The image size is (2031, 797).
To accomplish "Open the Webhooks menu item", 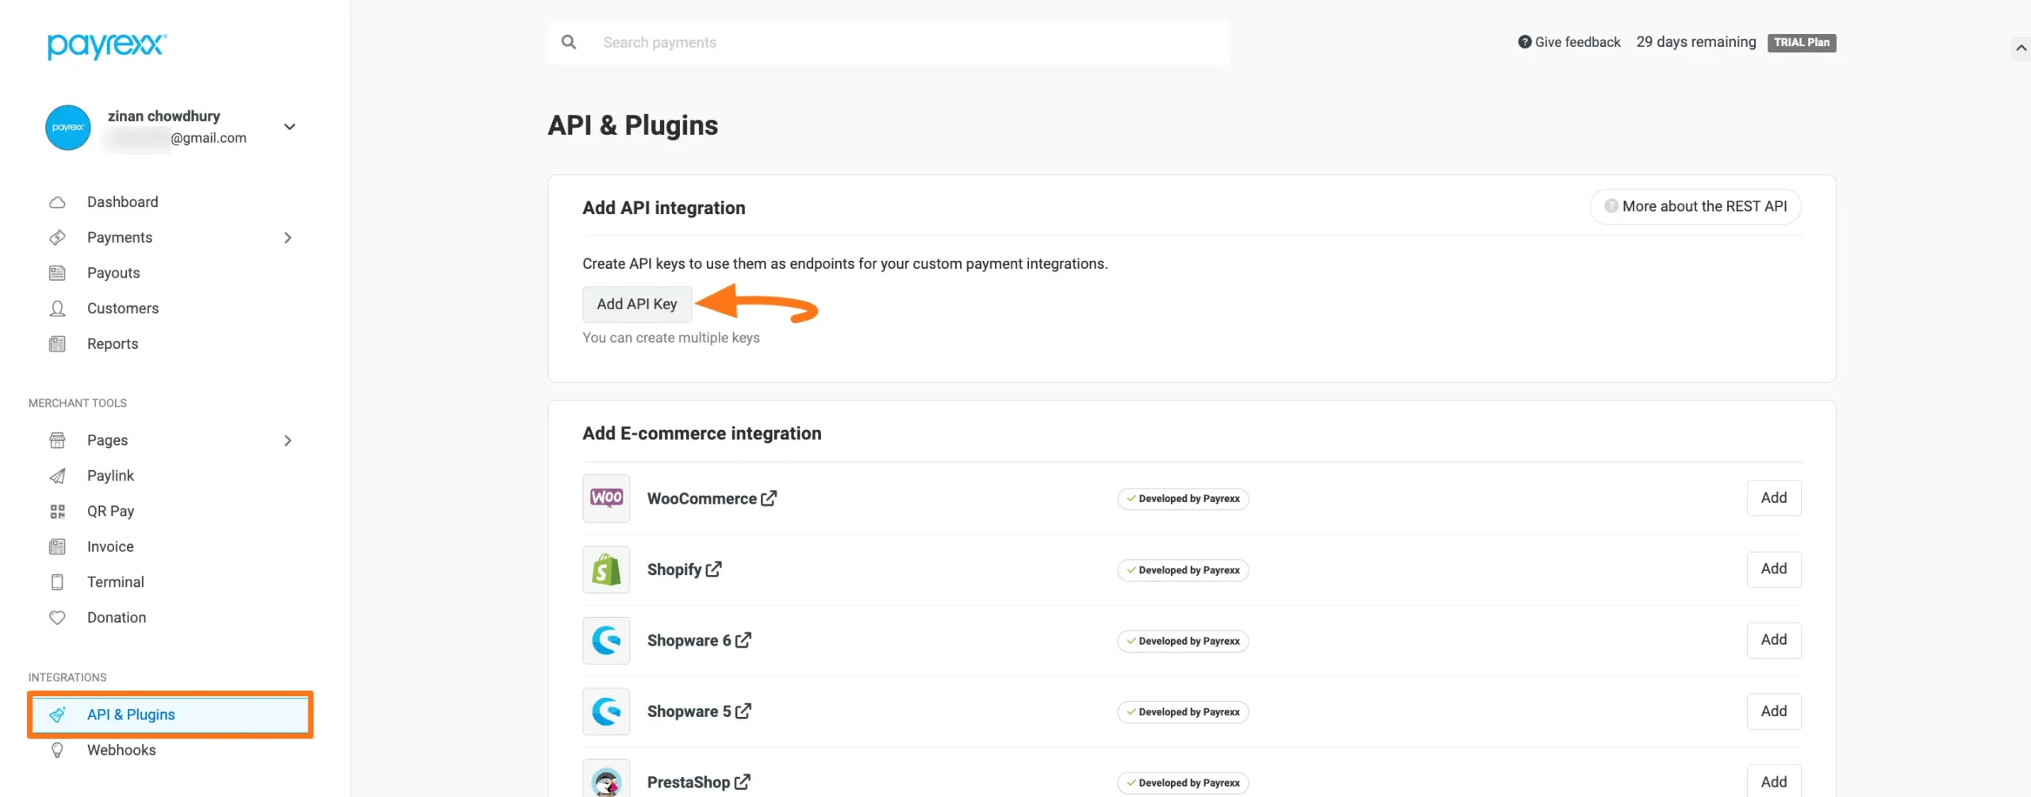I will pyautogui.click(x=121, y=749).
